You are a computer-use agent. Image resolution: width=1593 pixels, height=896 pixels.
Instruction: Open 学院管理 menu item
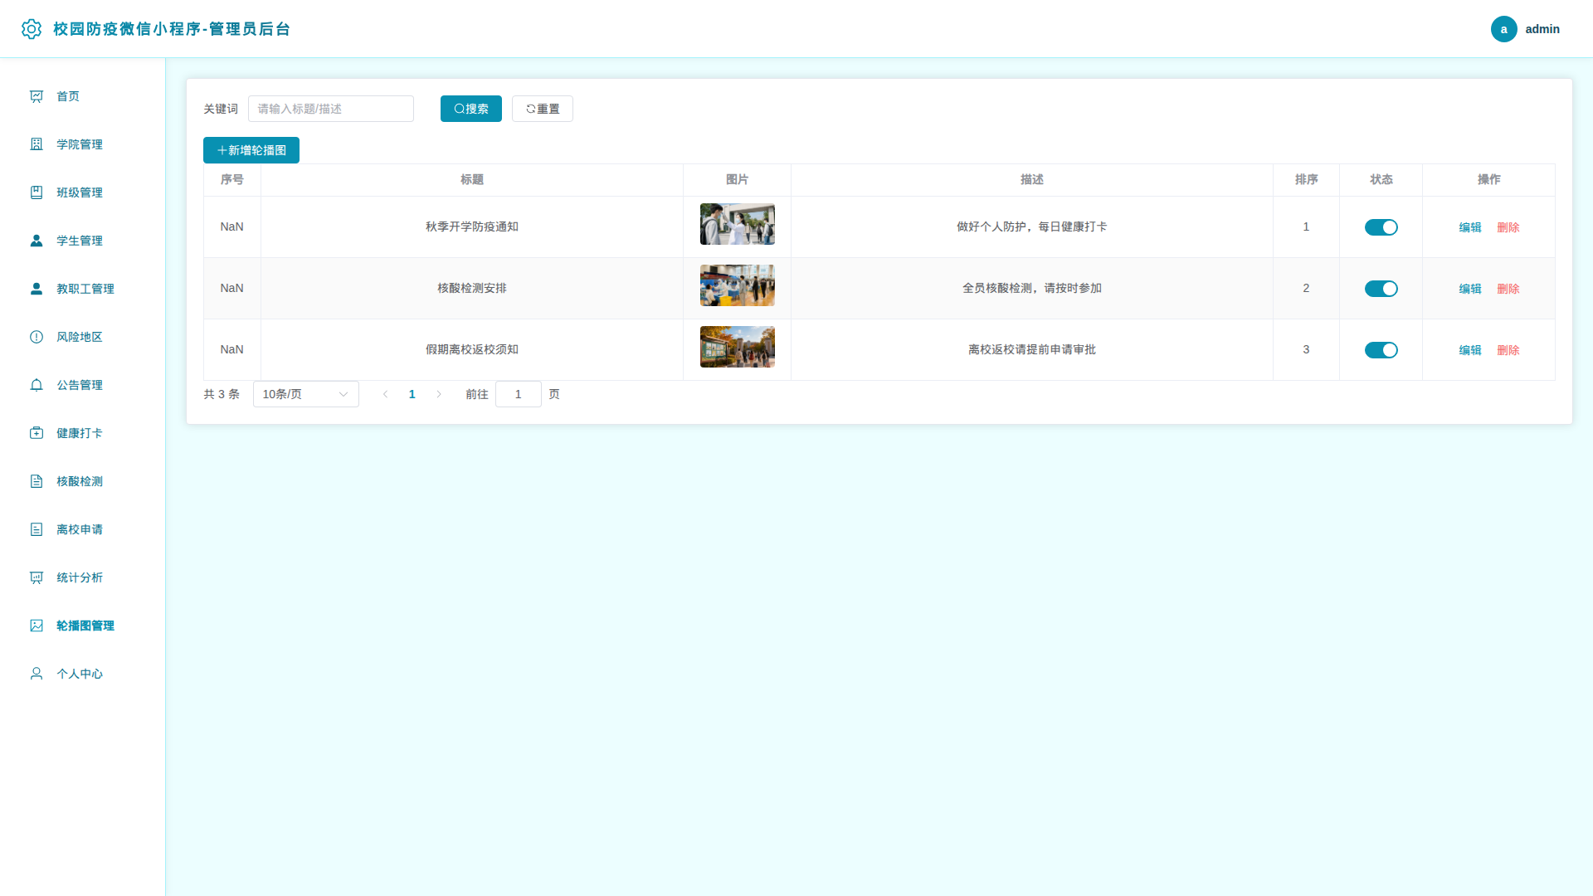83,144
